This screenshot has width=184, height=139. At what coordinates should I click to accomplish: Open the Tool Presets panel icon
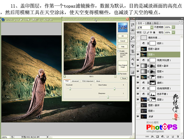[x=133, y=38]
